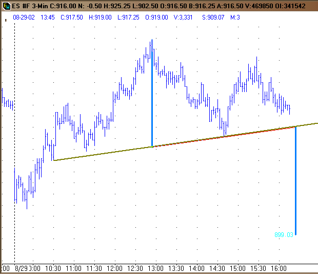Click the 14:30 label on time axis
The height and width of the screenshot is (274, 318).
pyautogui.click(x=217, y=269)
